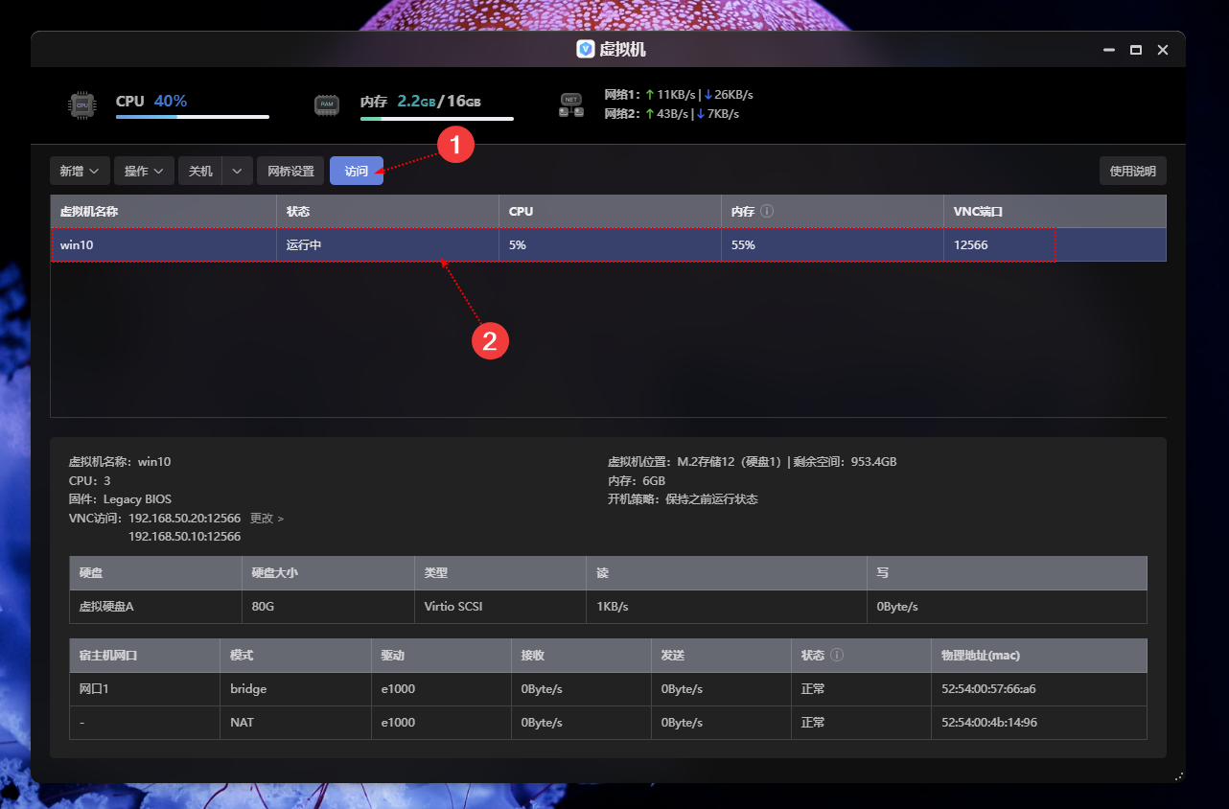Expand the chevron next to 关机

click(237, 171)
